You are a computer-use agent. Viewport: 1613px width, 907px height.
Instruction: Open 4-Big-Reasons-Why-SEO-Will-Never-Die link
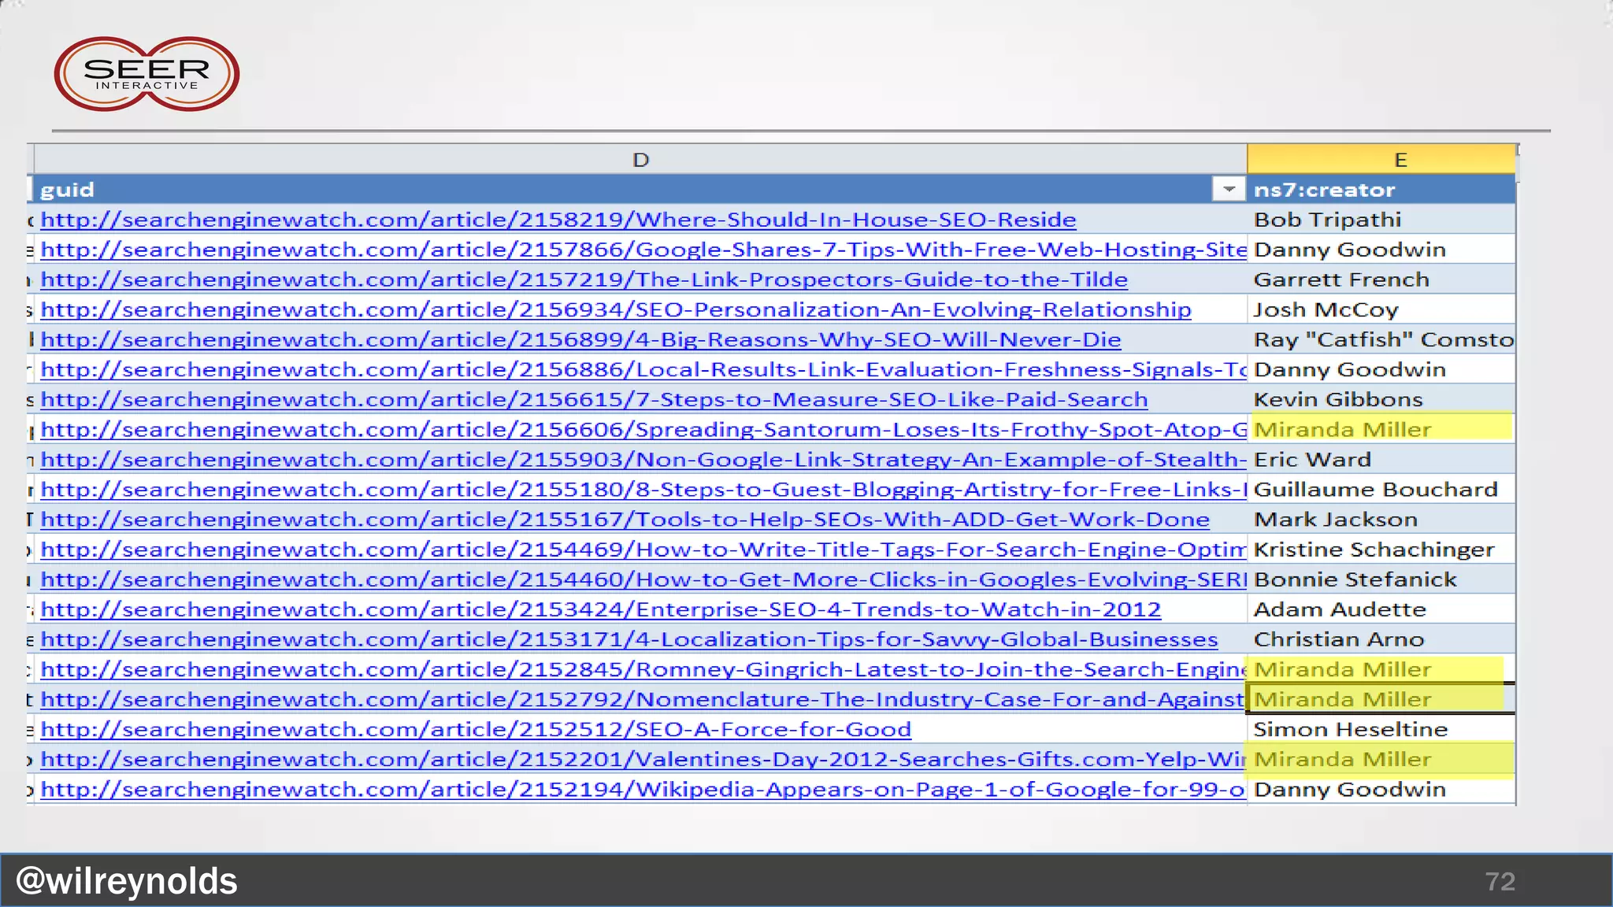pyautogui.click(x=580, y=339)
